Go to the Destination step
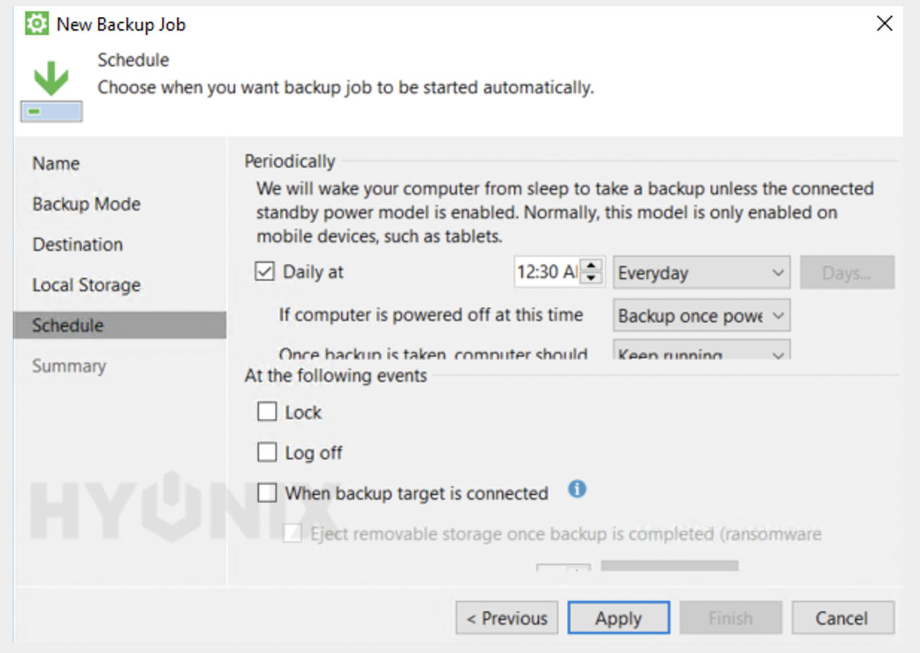Image resolution: width=920 pixels, height=653 pixels. coord(77,244)
